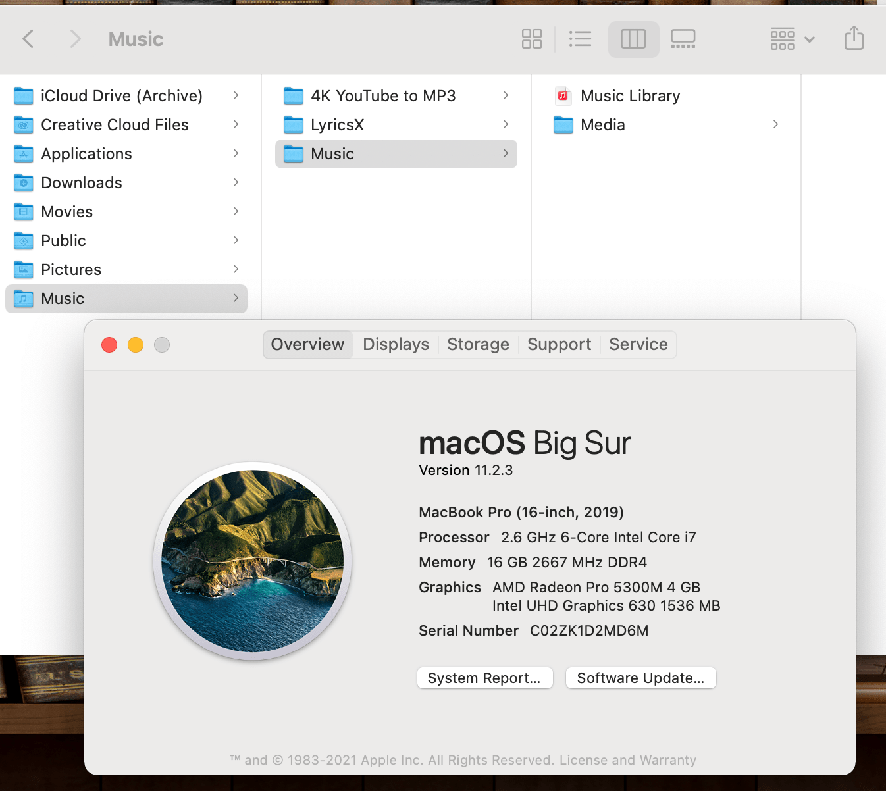Click the macOS Big Sur artwork image
Screen dimensions: 886x791
pyautogui.click(x=253, y=561)
